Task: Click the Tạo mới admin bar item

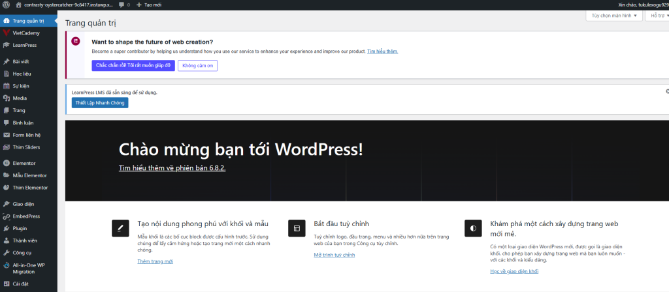Action: click(150, 5)
